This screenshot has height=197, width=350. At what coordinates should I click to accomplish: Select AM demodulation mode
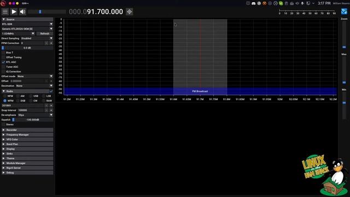(18, 96)
